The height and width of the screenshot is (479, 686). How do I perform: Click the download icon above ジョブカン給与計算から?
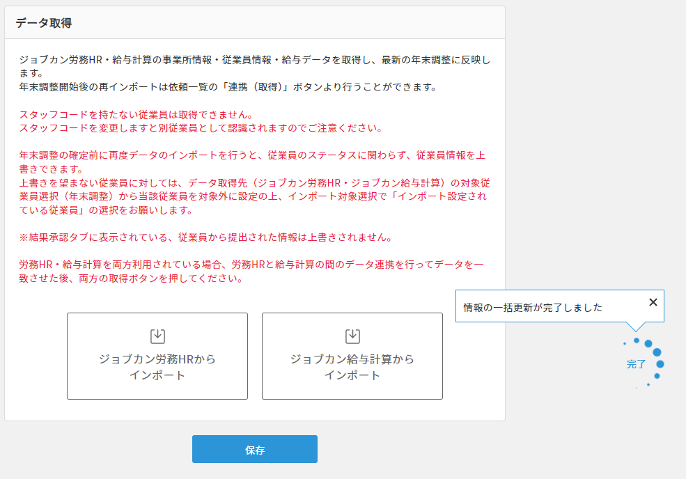(352, 336)
